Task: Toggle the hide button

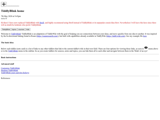Action: 28,30
